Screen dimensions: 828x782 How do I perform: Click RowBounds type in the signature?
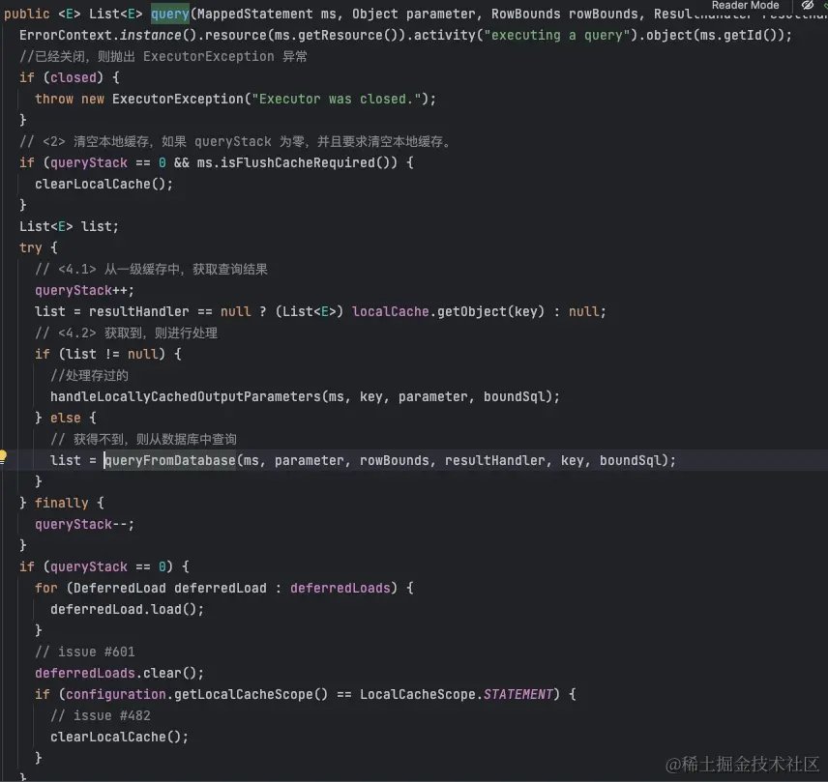[525, 14]
